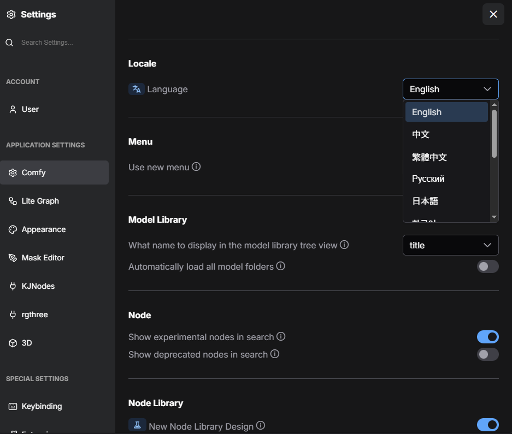Click the Keybinding keyboard icon
This screenshot has height=434, width=512.
coord(13,406)
